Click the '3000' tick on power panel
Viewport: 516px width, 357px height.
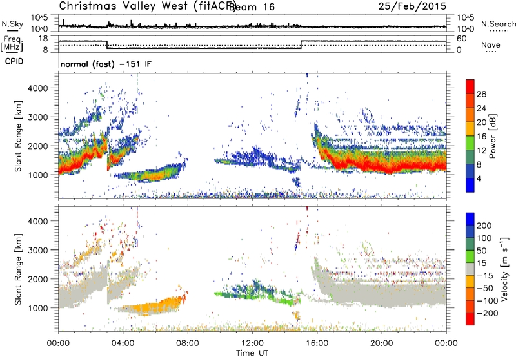pyautogui.click(x=38, y=117)
